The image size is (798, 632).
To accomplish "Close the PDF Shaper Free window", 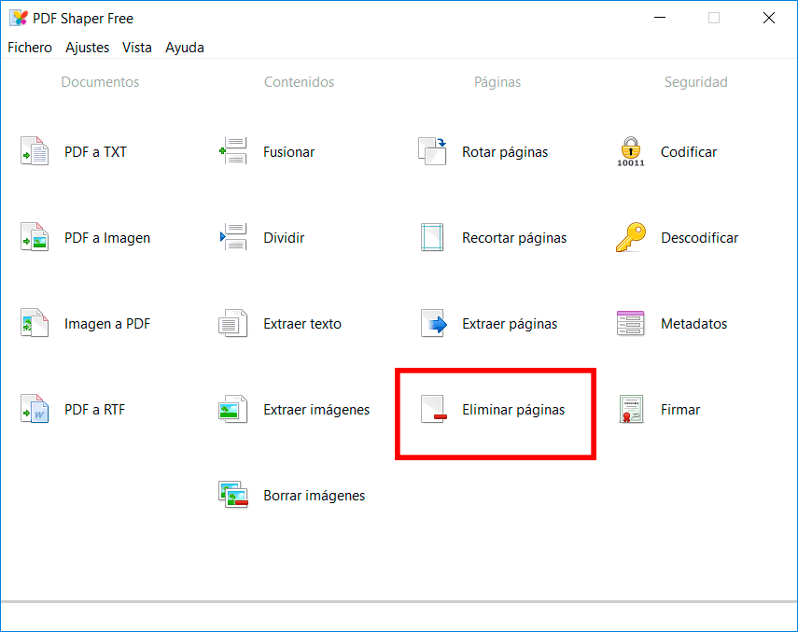I will (769, 18).
